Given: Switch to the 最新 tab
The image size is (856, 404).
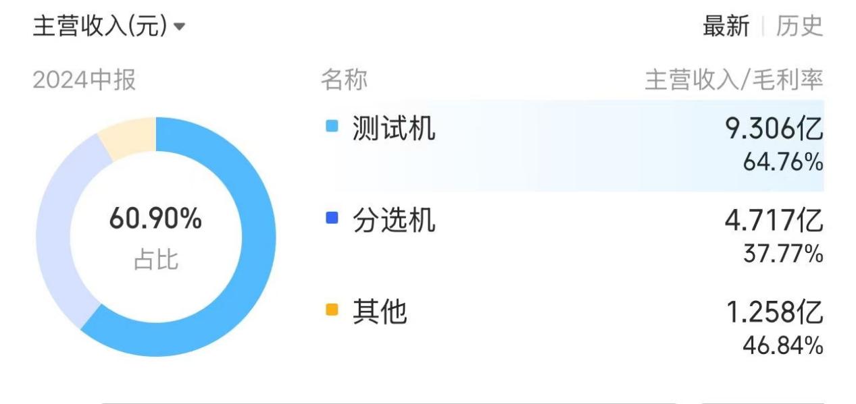Looking at the screenshot, I should 726,27.
